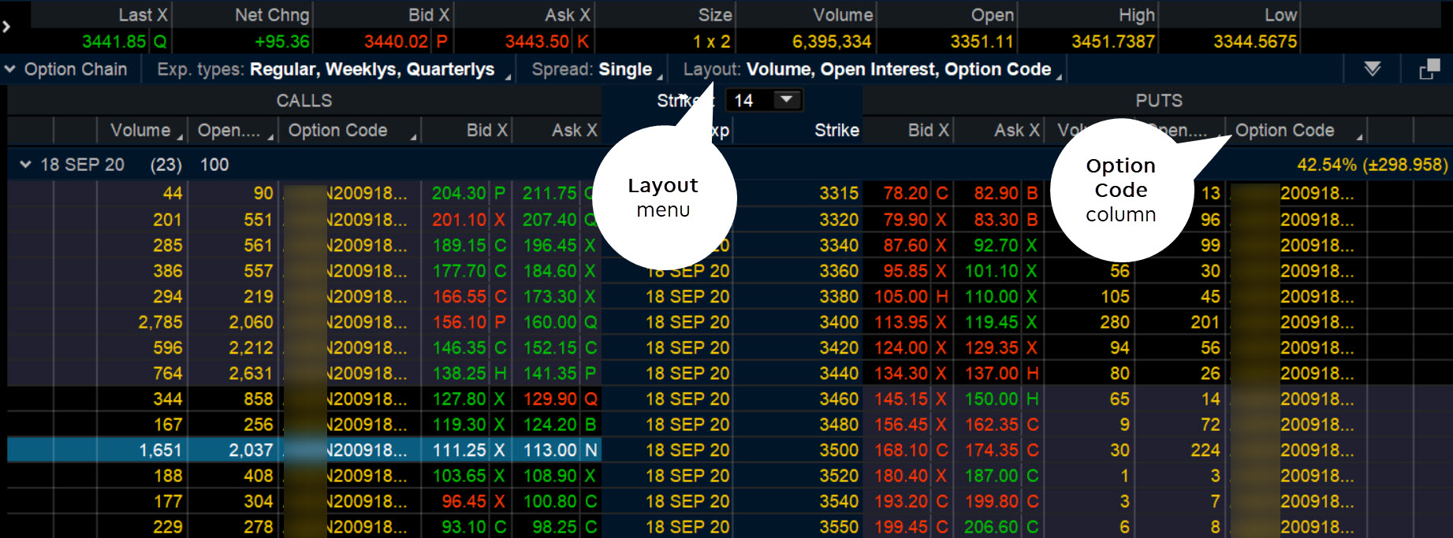Click the implied volatility 42.54% (±298.958)
The image size is (1453, 538).
coord(1372,165)
